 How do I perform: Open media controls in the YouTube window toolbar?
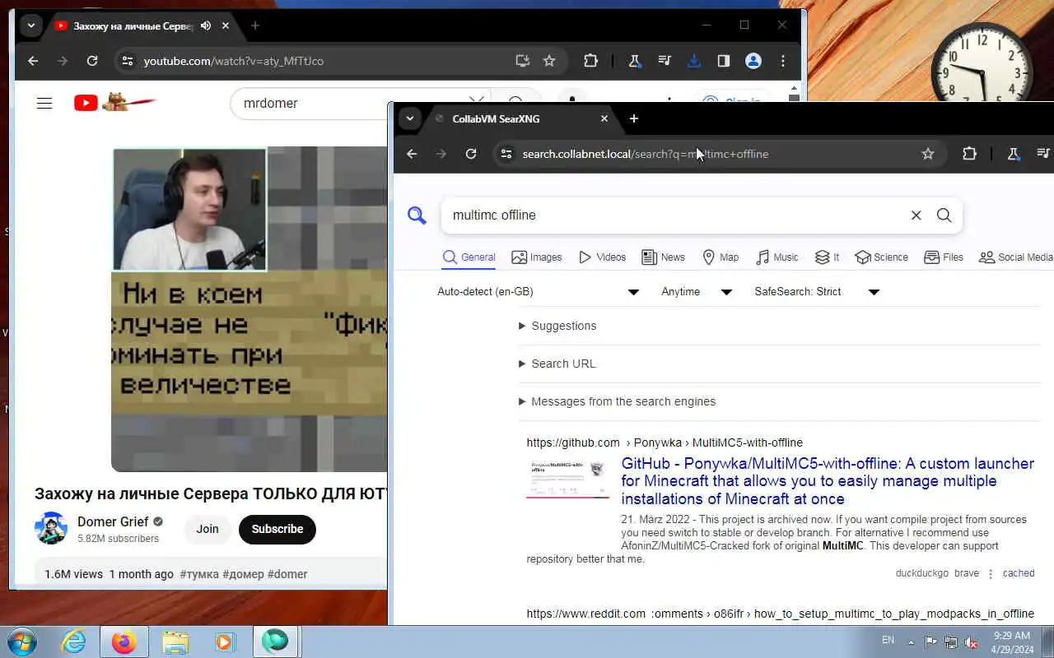[664, 61]
